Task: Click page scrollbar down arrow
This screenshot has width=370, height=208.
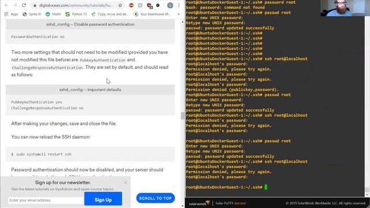Action: pos(183,206)
